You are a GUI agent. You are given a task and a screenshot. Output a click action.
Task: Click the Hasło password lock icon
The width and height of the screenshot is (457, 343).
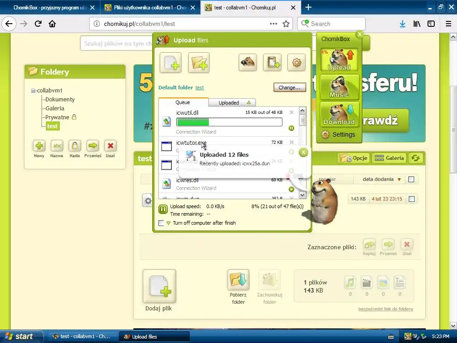(75, 146)
